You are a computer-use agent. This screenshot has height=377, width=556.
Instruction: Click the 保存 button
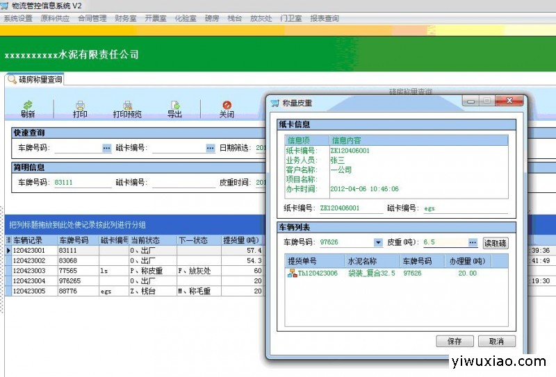tap(455, 341)
